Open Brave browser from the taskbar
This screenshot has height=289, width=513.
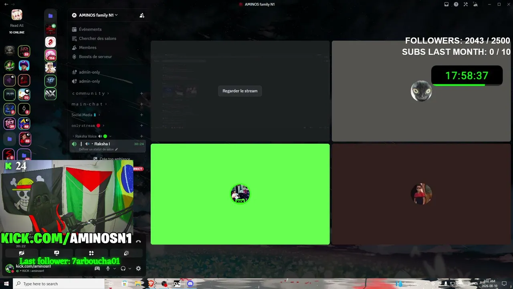(151, 284)
